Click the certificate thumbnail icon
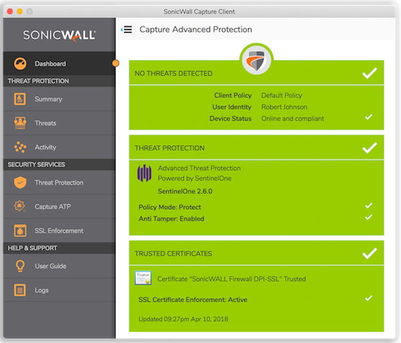The height and width of the screenshot is (343, 401). [x=143, y=278]
